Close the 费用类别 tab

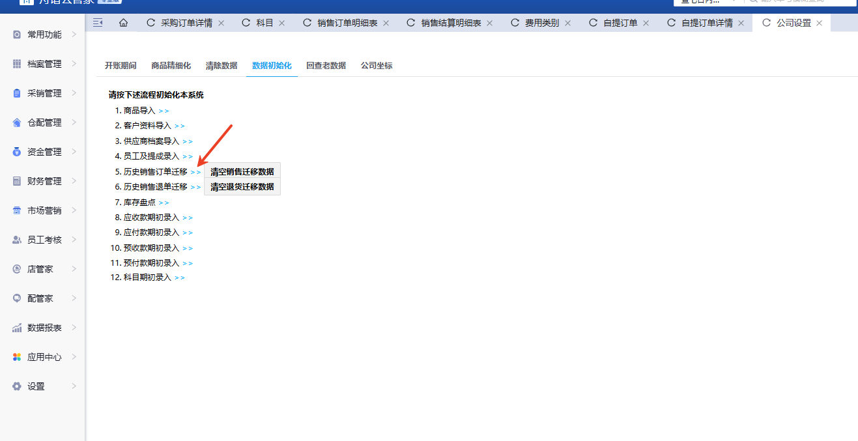pos(567,23)
